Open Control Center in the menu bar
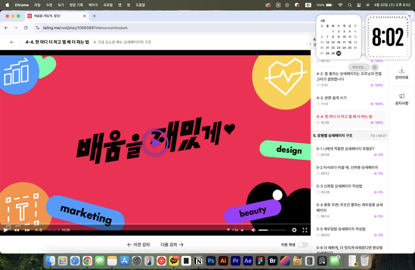Image resolution: width=415 pixels, height=270 pixels. 359,5
